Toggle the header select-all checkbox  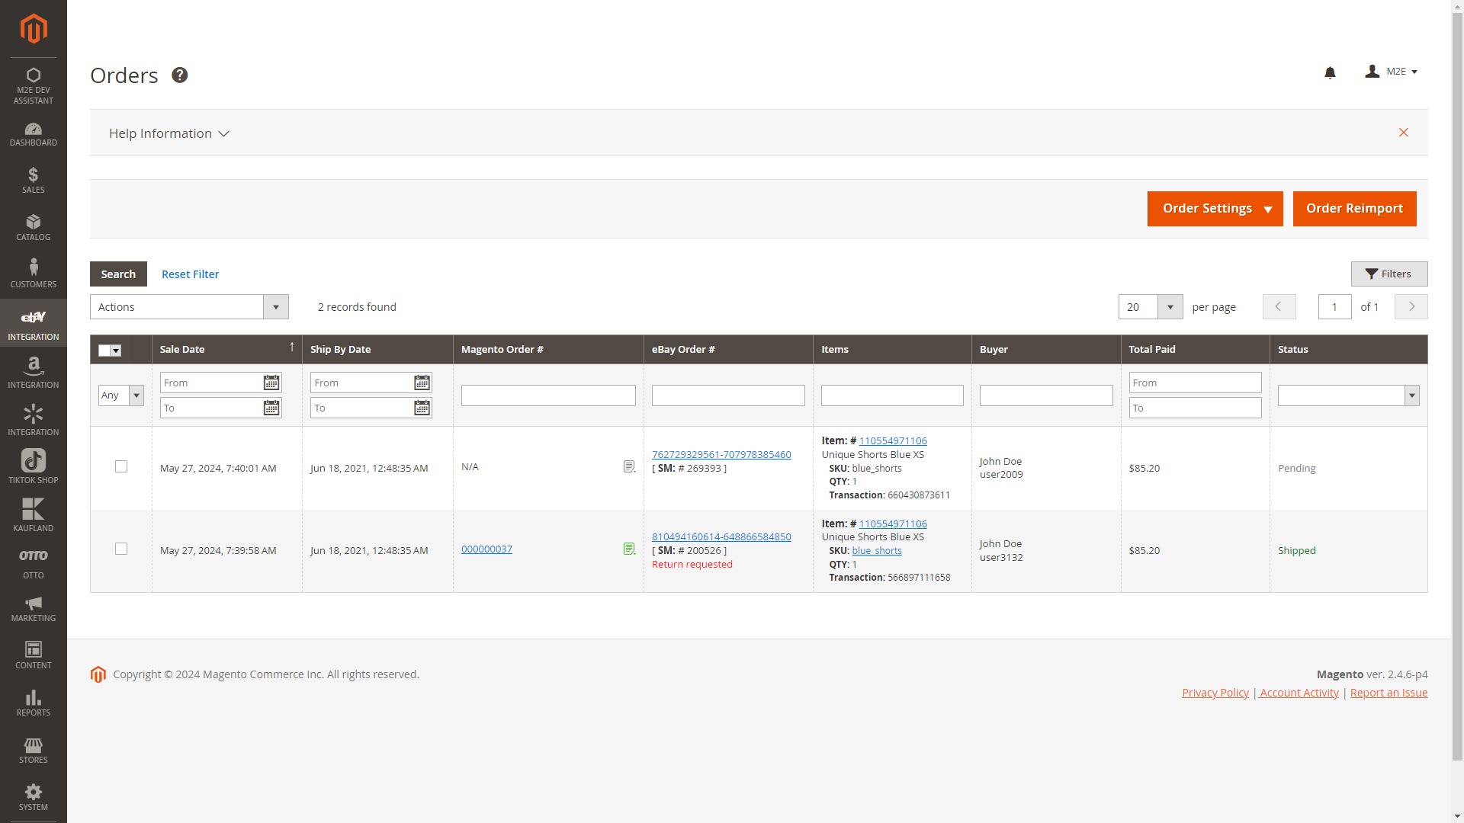tap(104, 351)
